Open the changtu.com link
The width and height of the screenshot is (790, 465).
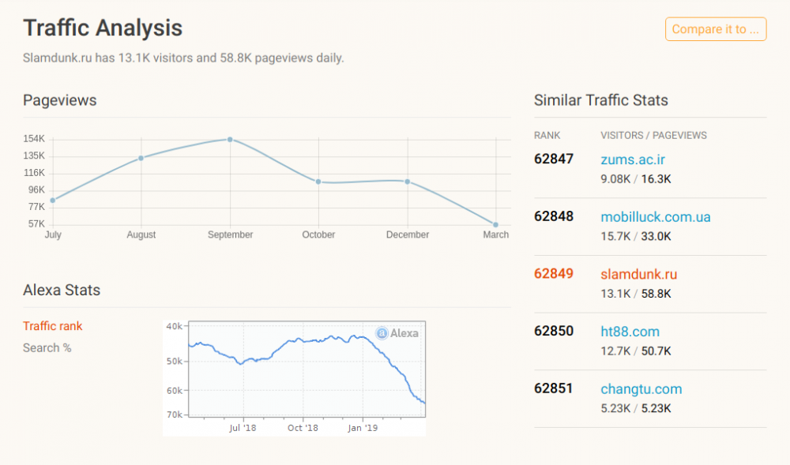click(641, 389)
